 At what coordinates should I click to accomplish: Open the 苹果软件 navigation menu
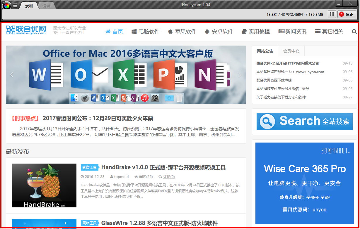[x=182, y=32]
